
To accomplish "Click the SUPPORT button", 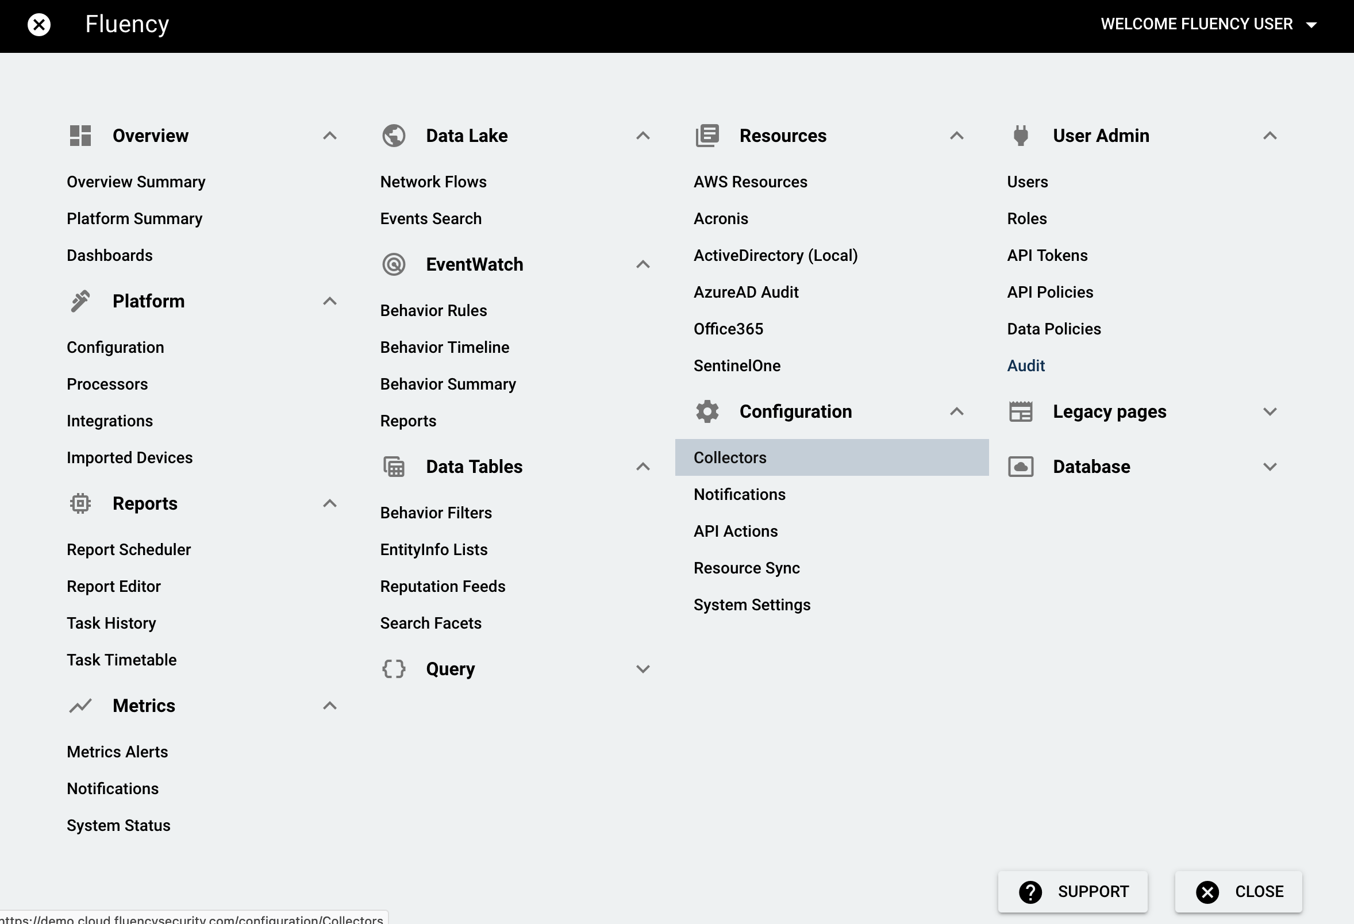I will (1072, 891).
